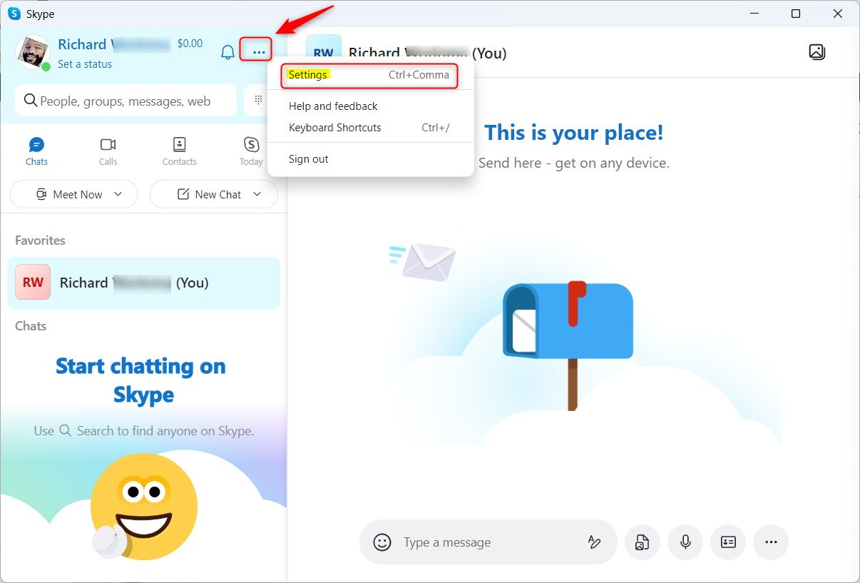Viewport: 860px width, 583px height.
Task: Attach media using the gallery icon beside microphone
Action: point(642,542)
